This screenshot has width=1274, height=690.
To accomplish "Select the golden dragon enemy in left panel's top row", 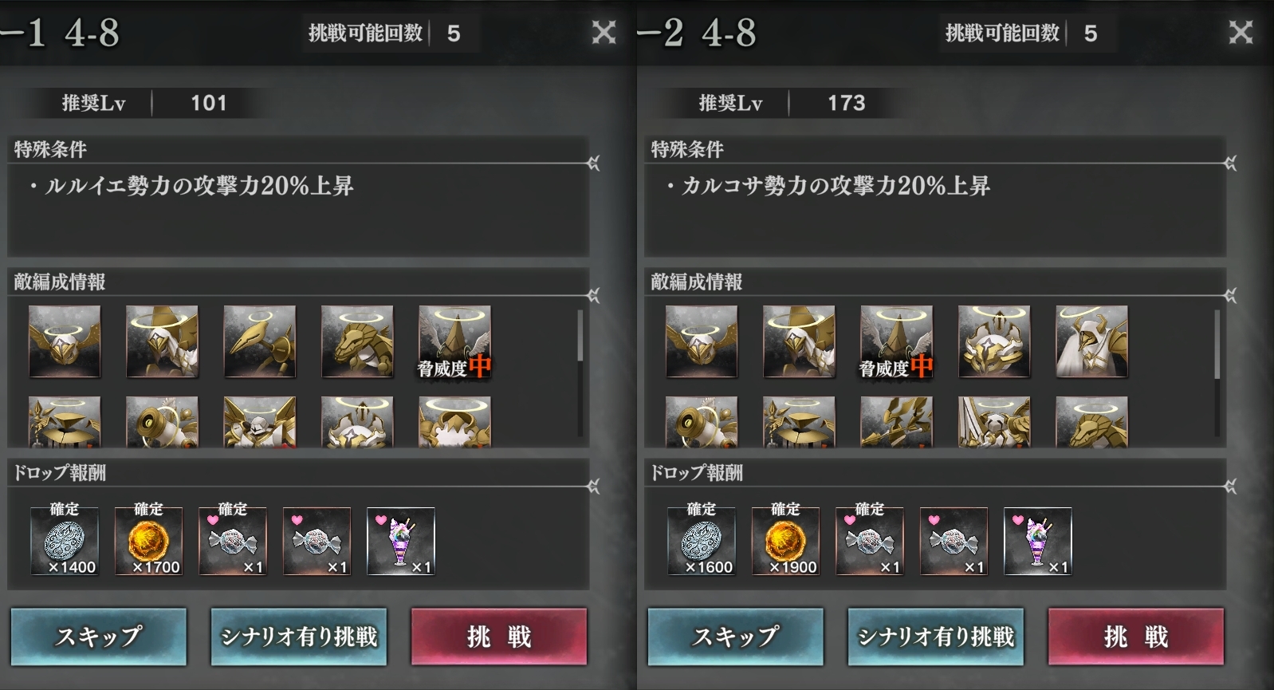I will click(x=357, y=341).
